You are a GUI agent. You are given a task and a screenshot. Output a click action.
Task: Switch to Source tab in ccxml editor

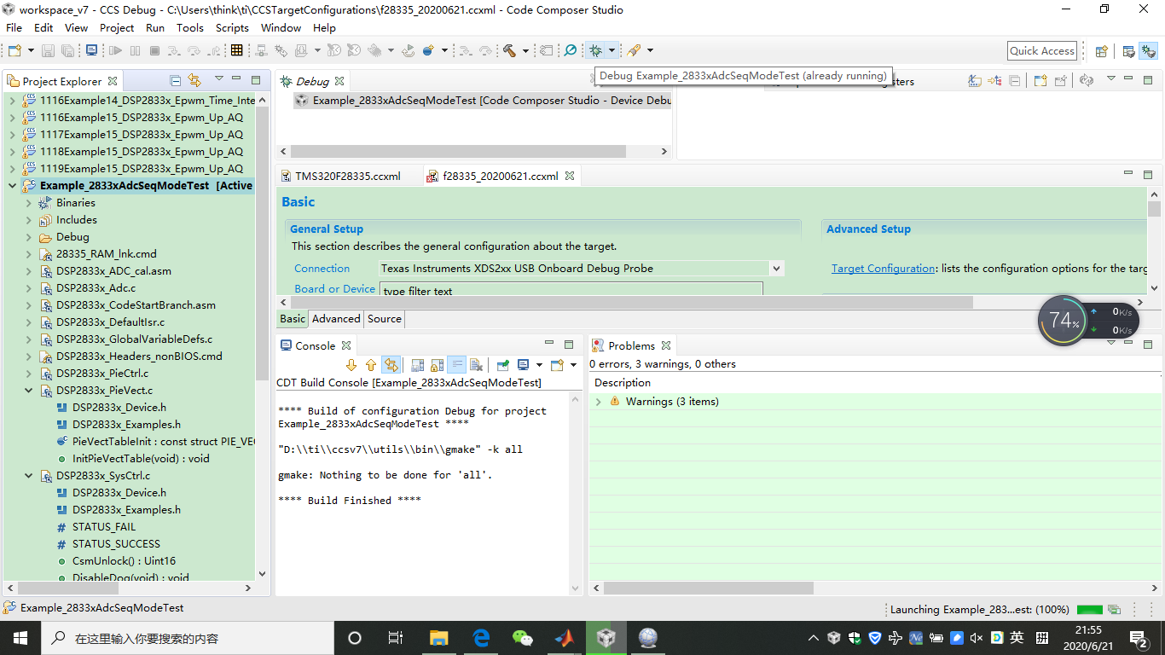385,319
